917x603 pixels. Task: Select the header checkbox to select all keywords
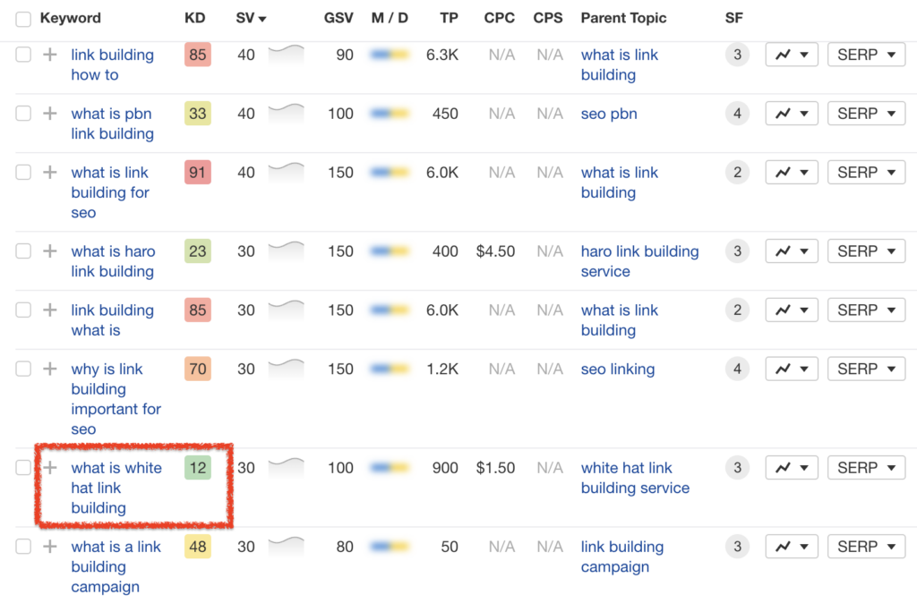point(22,18)
